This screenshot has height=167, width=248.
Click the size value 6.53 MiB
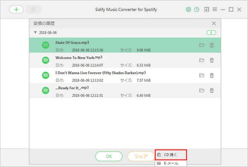144,65
